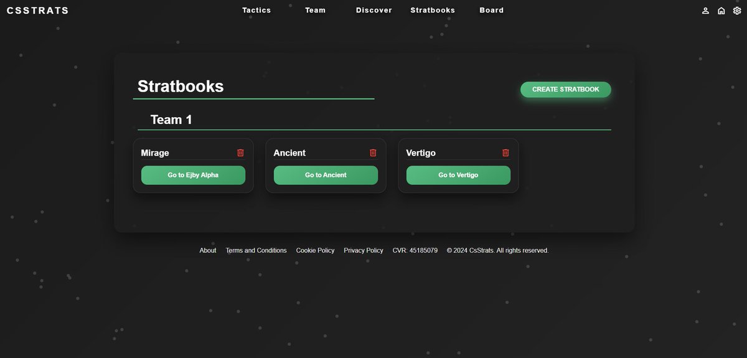Delete the Ancient stratbook with trash icon
The width and height of the screenshot is (747, 358).
[373, 153]
